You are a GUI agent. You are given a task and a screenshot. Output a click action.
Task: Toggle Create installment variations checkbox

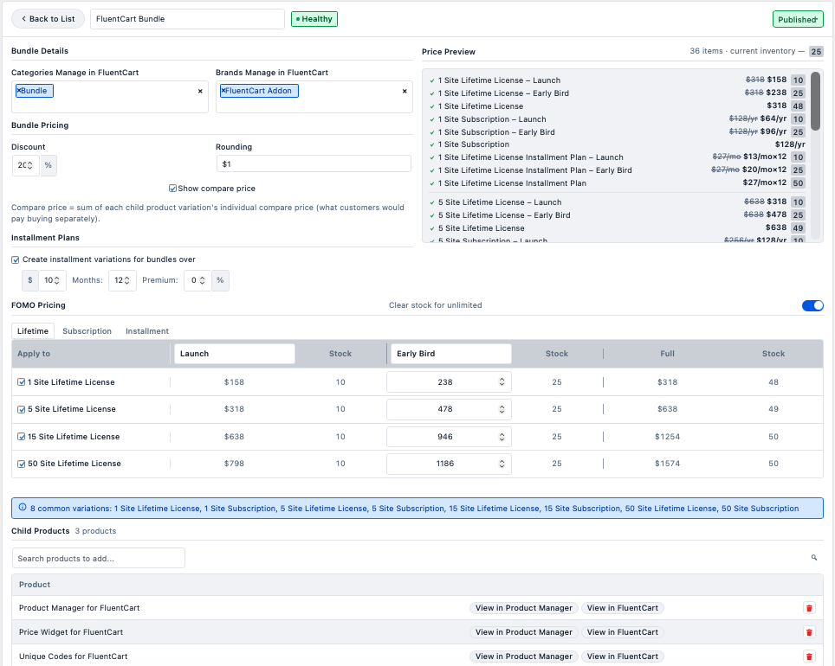point(16,259)
